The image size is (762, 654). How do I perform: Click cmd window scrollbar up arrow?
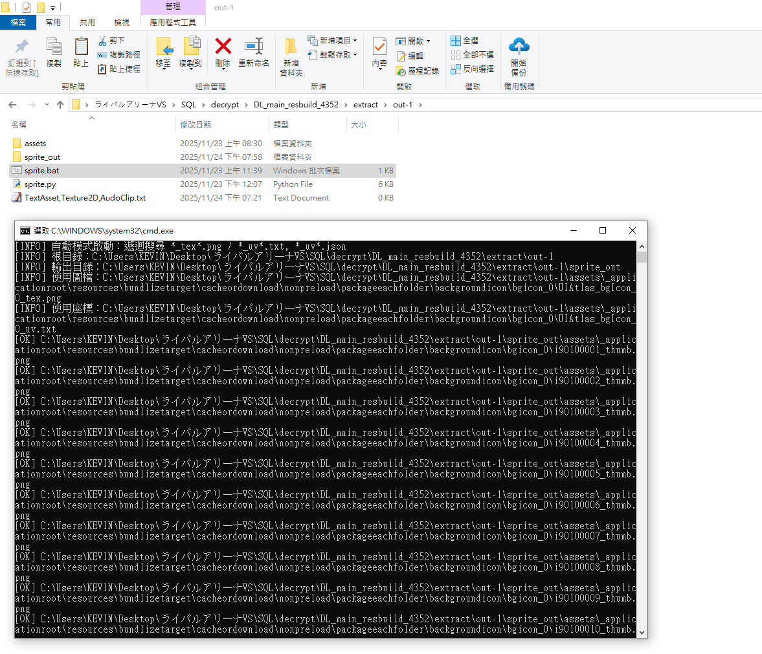[642, 246]
